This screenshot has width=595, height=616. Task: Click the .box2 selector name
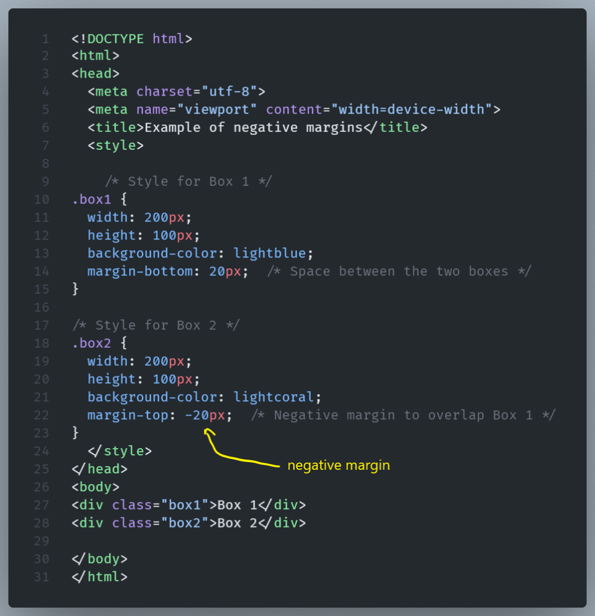[x=92, y=343]
